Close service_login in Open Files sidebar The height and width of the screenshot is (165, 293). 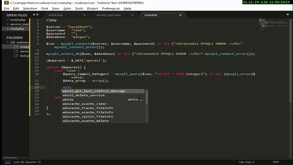coord(8,24)
